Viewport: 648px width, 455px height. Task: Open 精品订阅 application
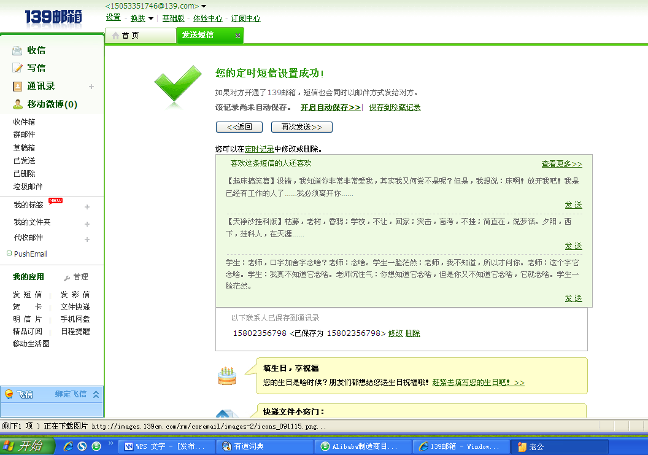coord(27,332)
